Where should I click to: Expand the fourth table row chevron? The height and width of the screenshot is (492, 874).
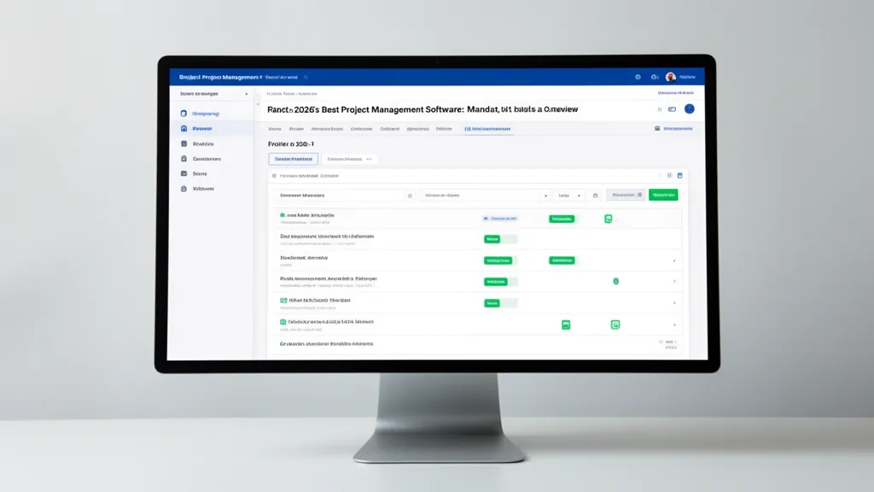[674, 282]
